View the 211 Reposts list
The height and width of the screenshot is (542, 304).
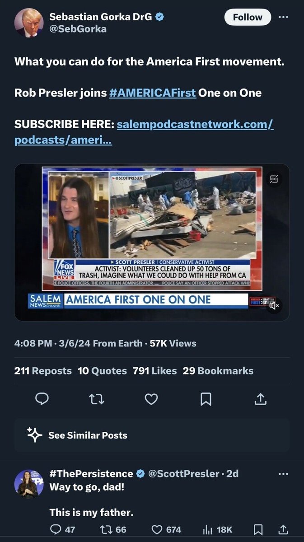(43, 371)
